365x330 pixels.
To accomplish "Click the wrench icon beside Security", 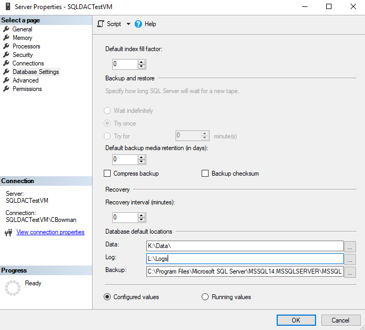I will pos(6,55).
